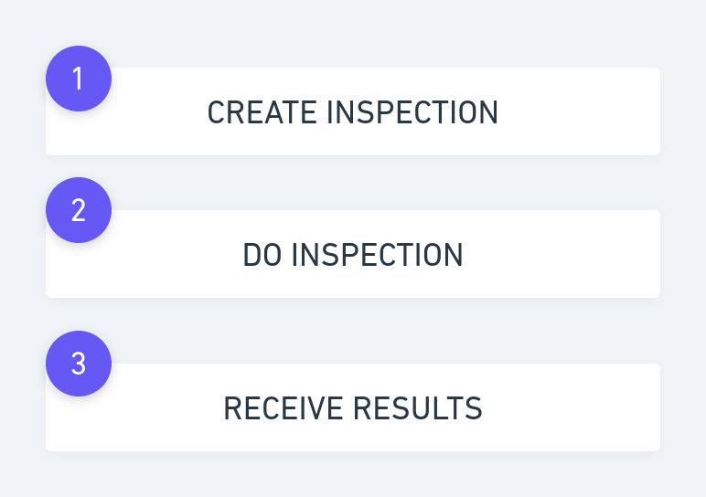Click the white numeral 2 inside its circle

79,210
